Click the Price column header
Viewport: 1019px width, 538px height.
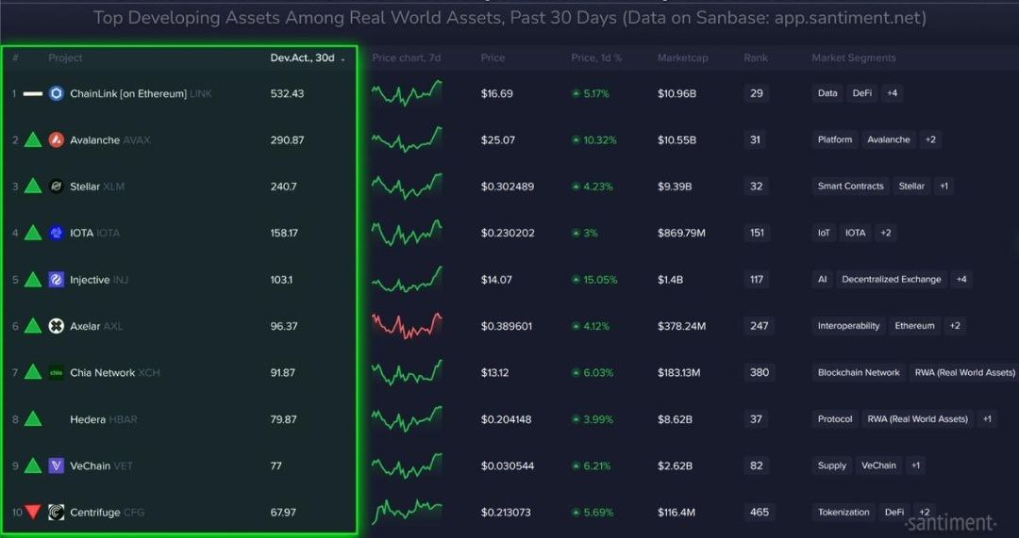(x=493, y=57)
